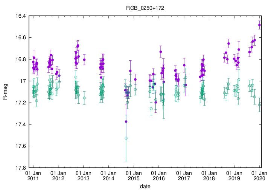The image size is (271, 190).
Task: Click the date x-axis label
Action: (x=145, y=186)
